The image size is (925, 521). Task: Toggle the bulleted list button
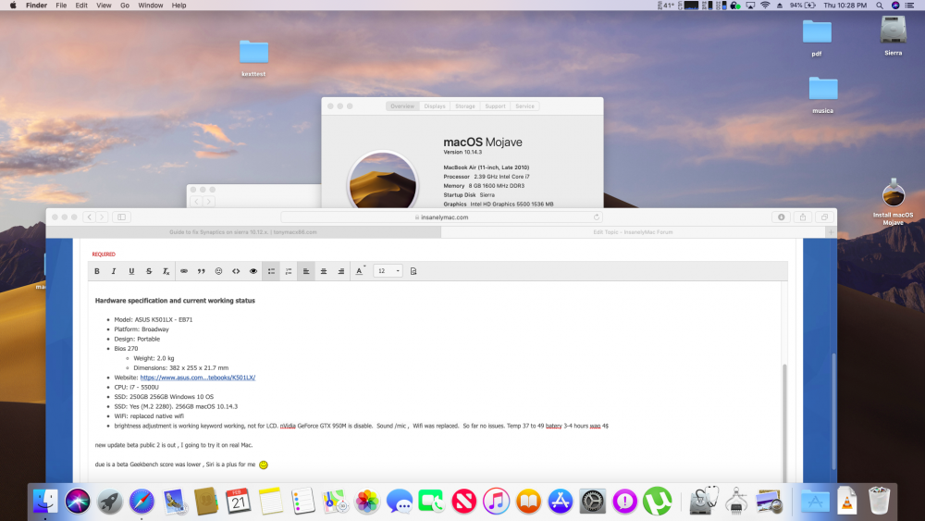271,271
